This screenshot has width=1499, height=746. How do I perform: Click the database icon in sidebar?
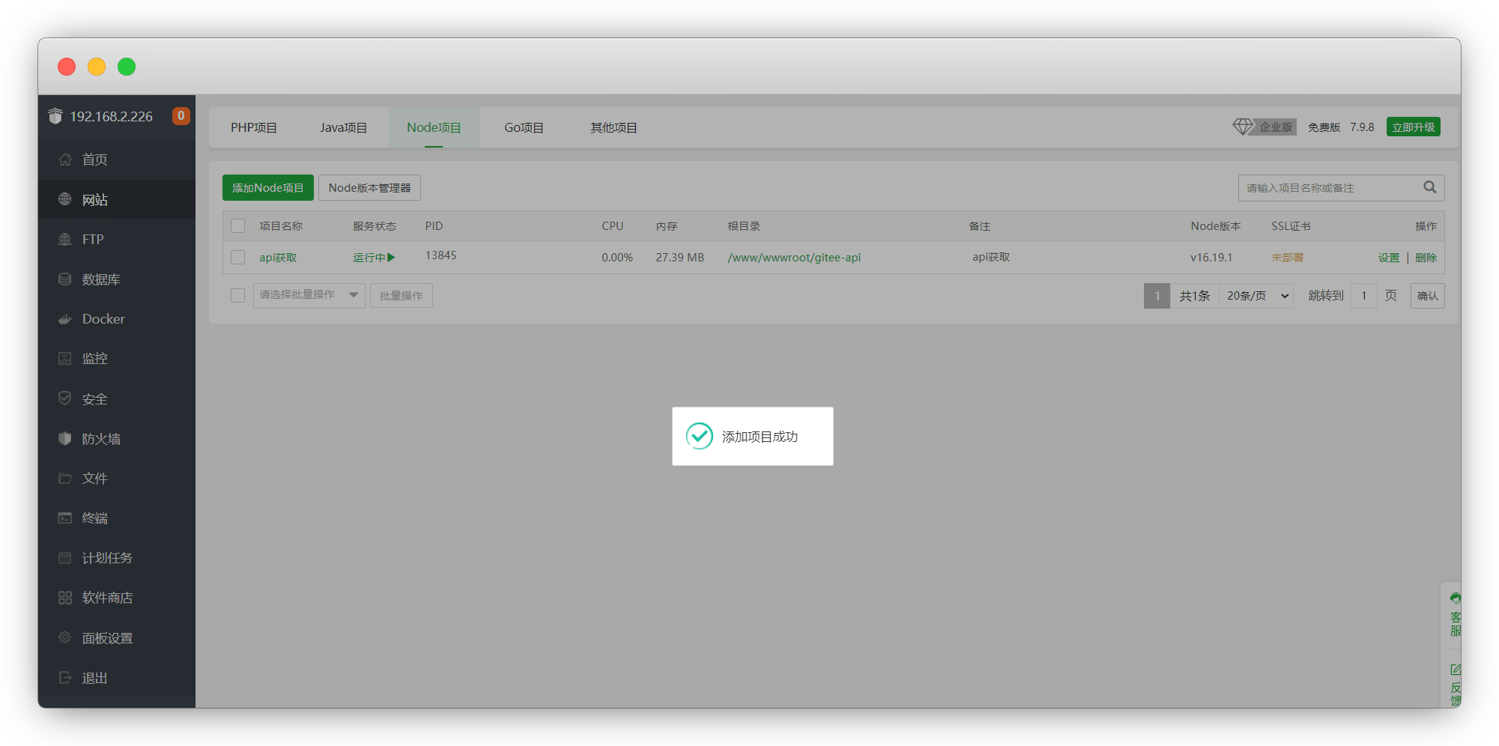[x=65, y=279]
